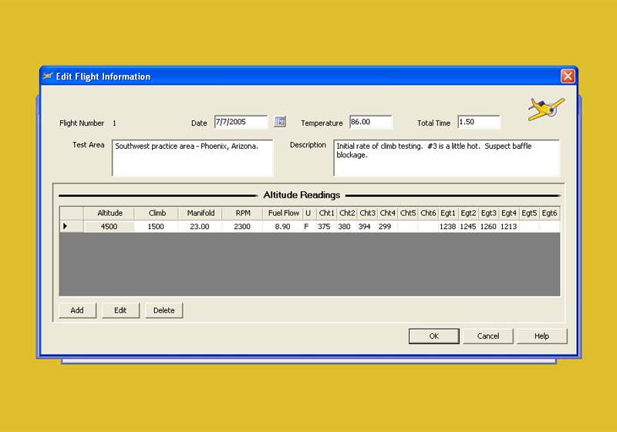Select the row indicator arrow
Screen dimensions: 617x432
(x=66, y=227)
